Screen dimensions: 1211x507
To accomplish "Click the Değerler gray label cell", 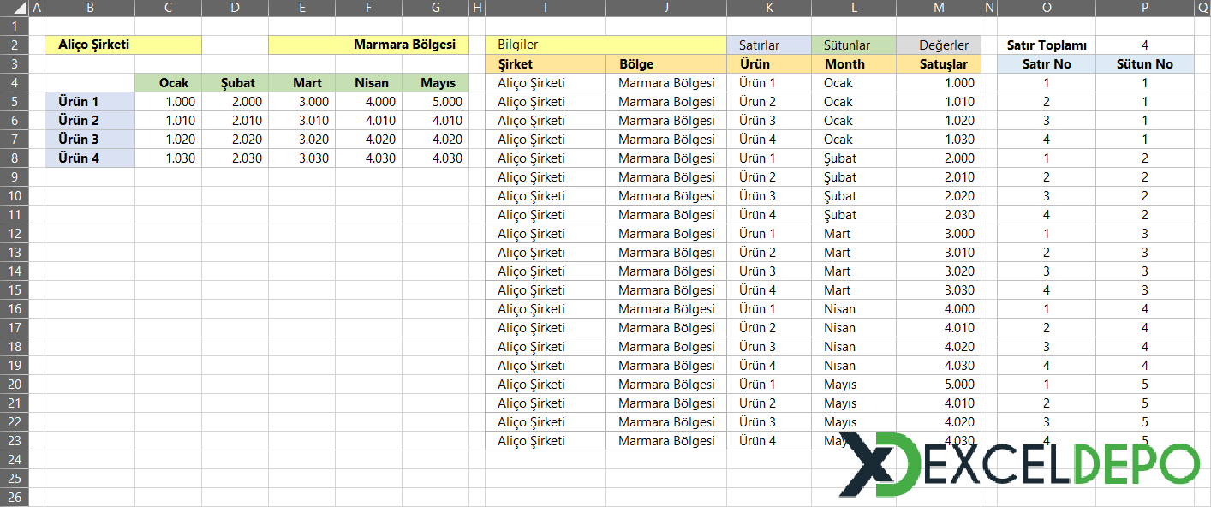I will [x=939, y=45].
